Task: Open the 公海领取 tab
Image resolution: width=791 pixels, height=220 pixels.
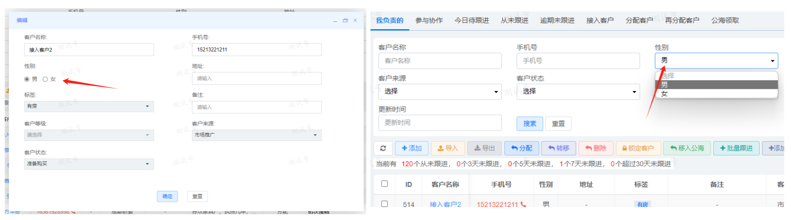Action: coord(725,20)
